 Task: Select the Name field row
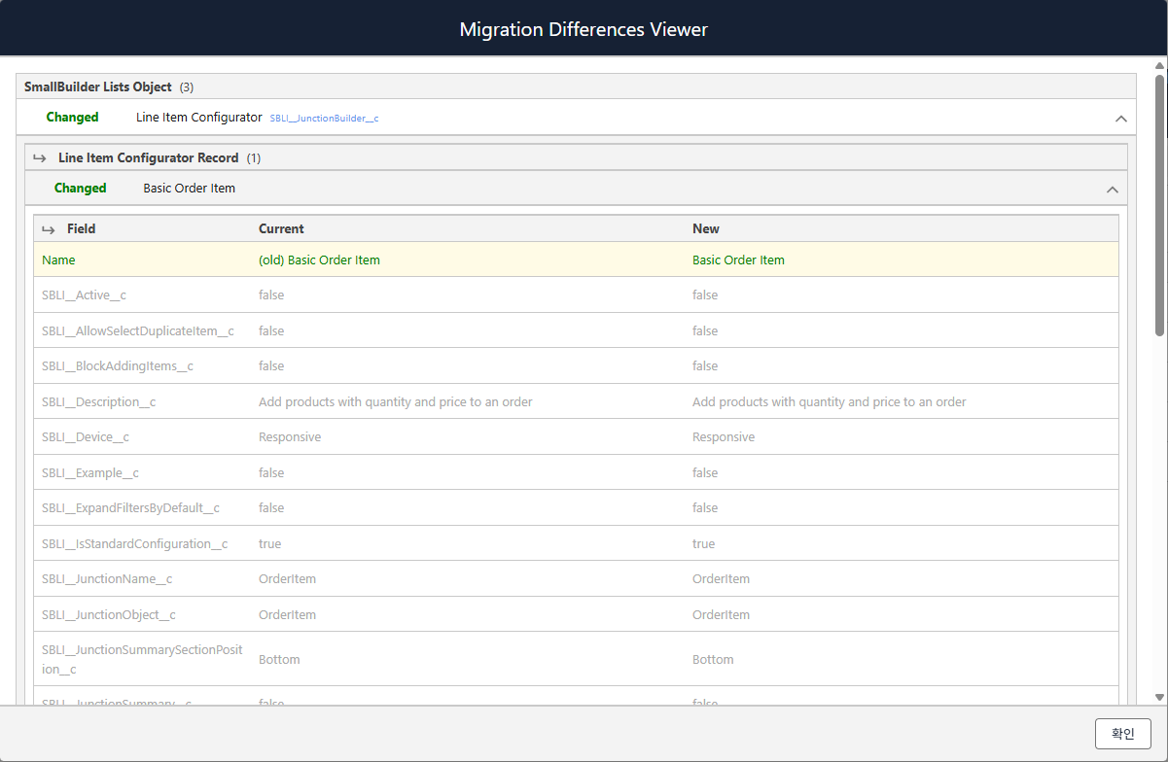58,260
